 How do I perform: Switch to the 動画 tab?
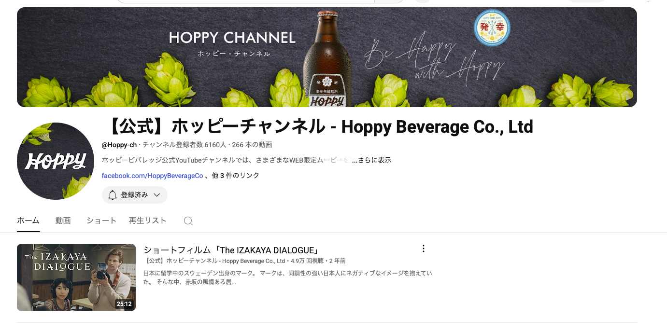pyautogui.click(x=63, y=221)
